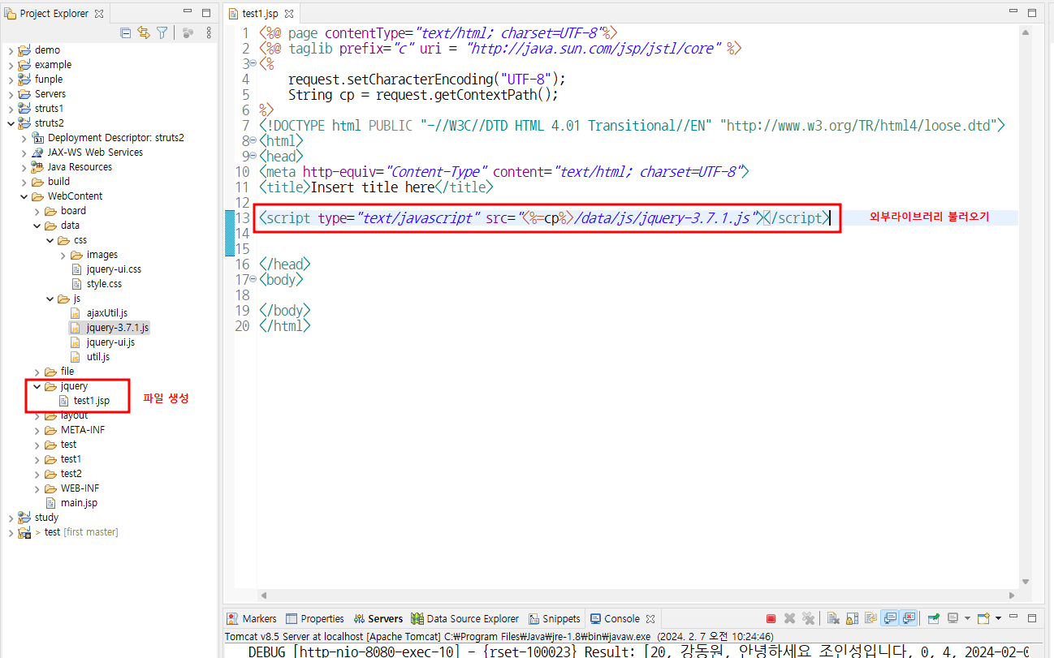Toggle Show Console on standard error change

909,618
